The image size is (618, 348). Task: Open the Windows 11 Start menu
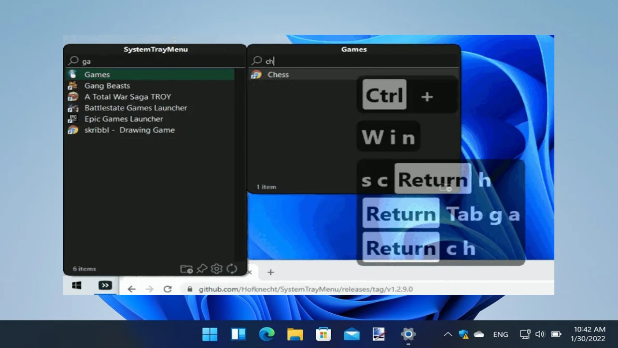pyautogui.click(x=210, y=334)
